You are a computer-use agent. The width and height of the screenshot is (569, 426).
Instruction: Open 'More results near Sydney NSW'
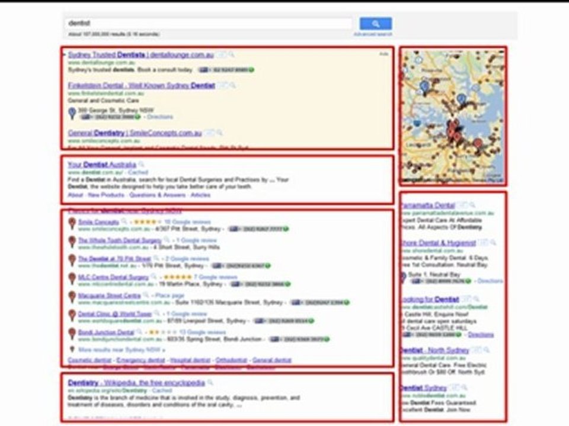(x=122, y=350)
